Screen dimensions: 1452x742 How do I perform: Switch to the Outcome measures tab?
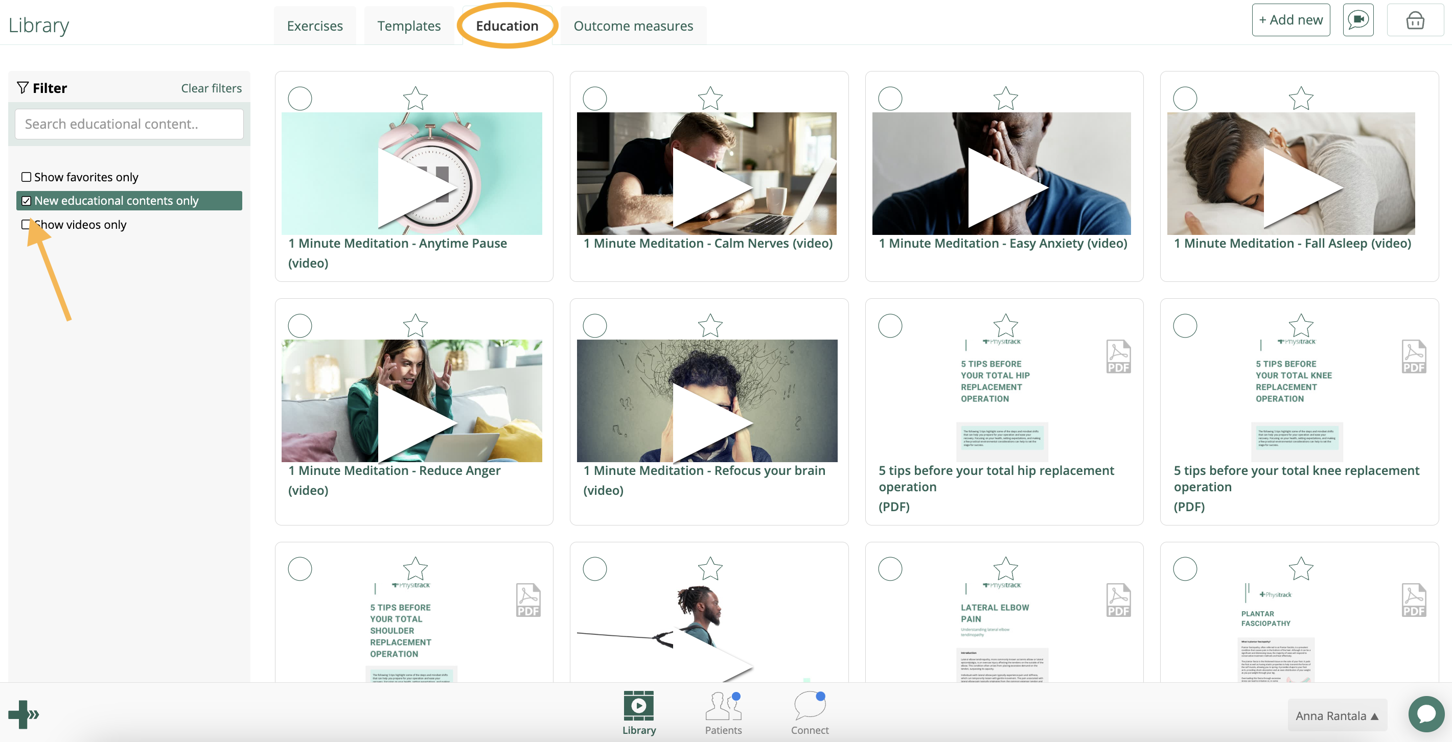tap(633, 26)
